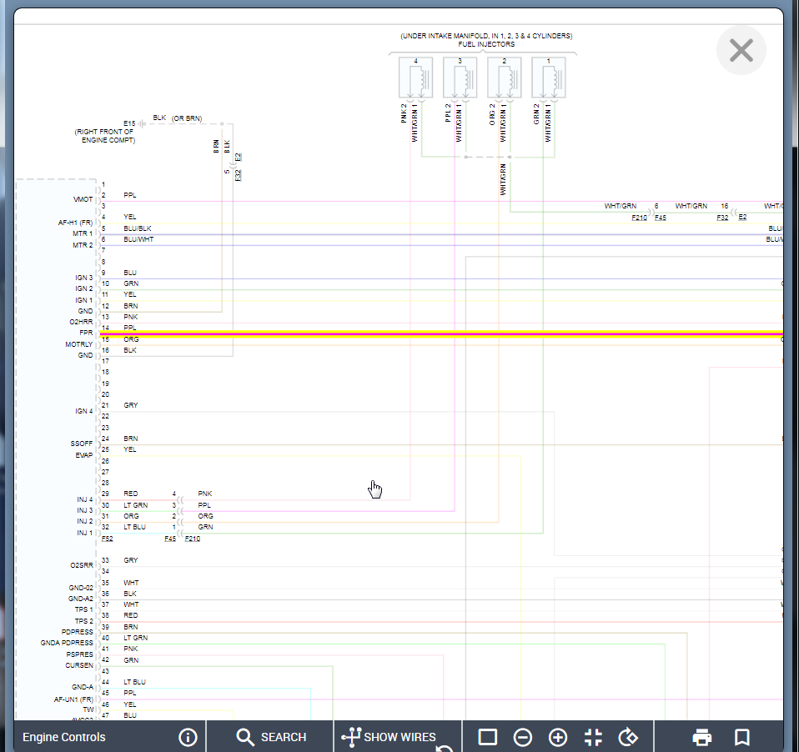This screenshot has height=752, width=799.
Task: Close the wiring diagram viewer
Action: click(741, 50)
